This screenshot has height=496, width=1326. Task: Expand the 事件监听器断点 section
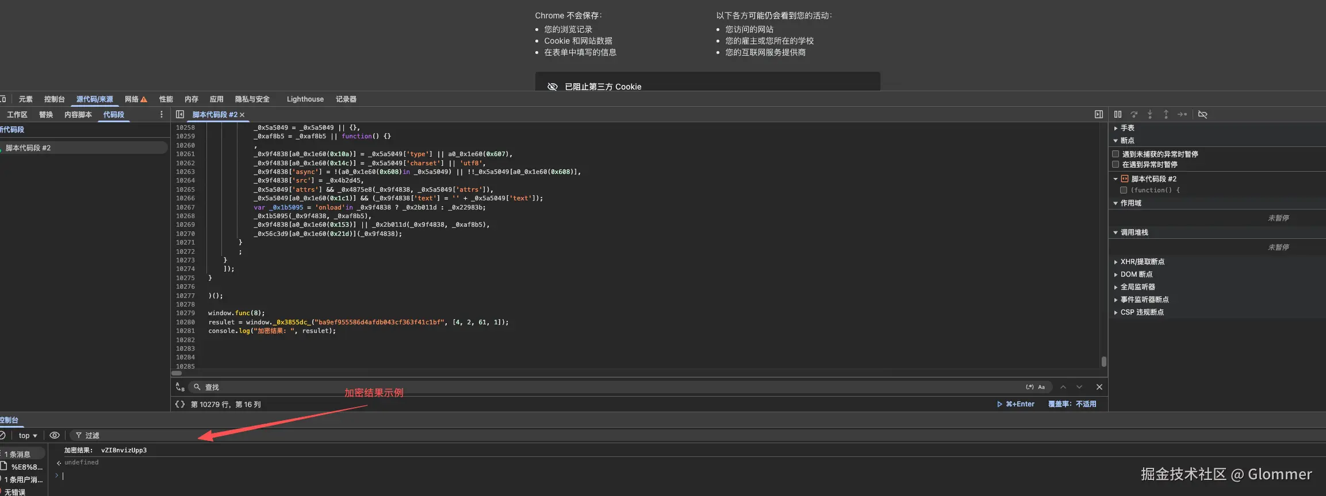tap(1116, 300)
